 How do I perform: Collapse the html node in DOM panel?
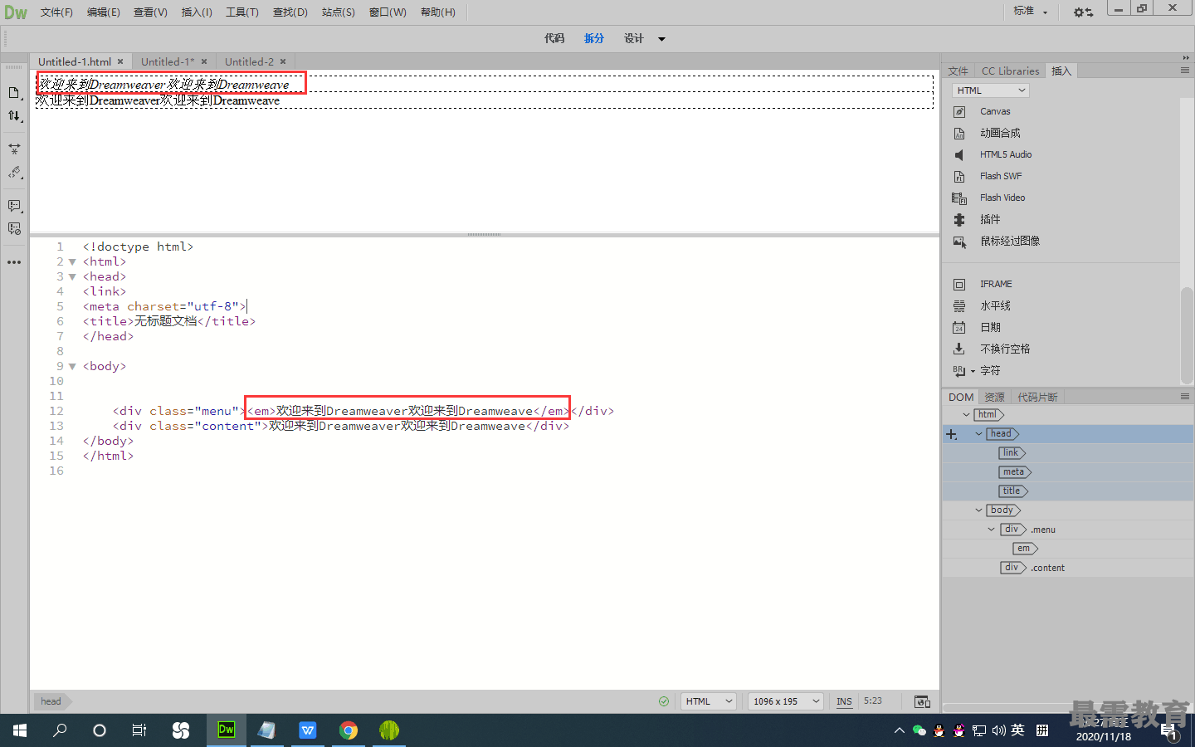click(966, 415)
